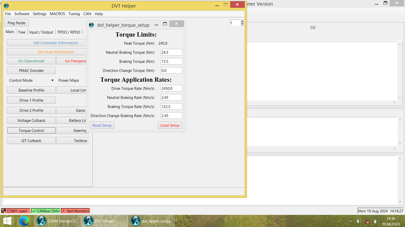Click the dvt_helper_torque_setup window icon
The width and height of the screenshot is (405, 227).
click(x=91, y=25)
